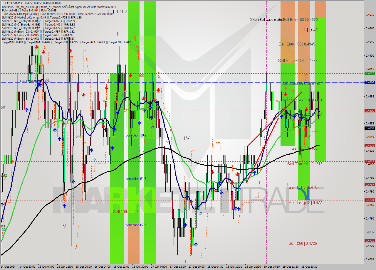Click the red 0.4813 price tag
Screen dimensions: 376x270
pos(370,161)
